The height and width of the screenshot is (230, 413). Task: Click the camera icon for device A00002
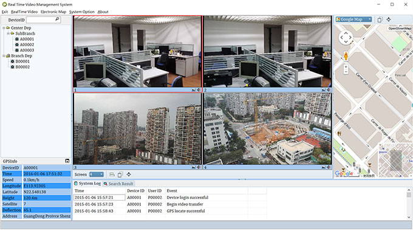pyautogui.click(x=17, y=44)
